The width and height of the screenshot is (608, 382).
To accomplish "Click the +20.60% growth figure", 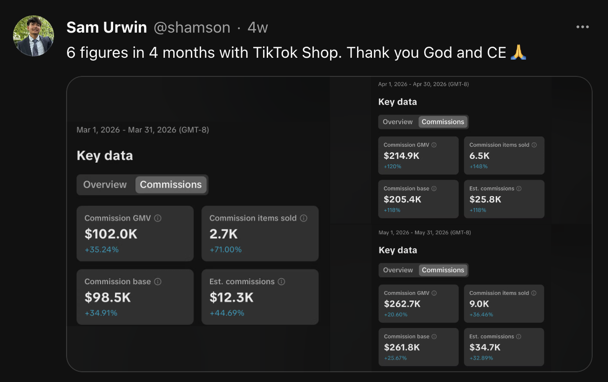I will (x=396, y=315).
